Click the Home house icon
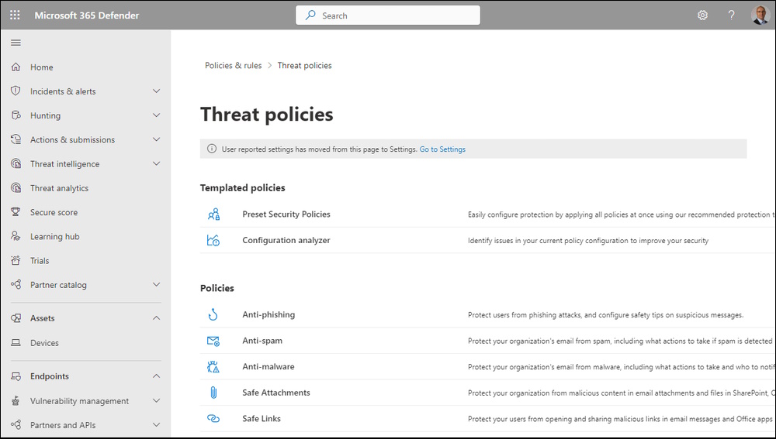Viewport: 776px width, 439px height. coord(16,67)
